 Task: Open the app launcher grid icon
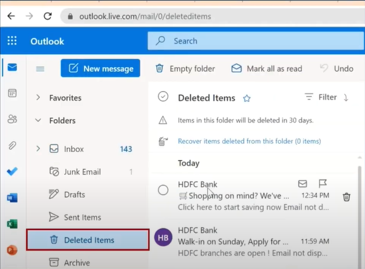pos(12,41)
